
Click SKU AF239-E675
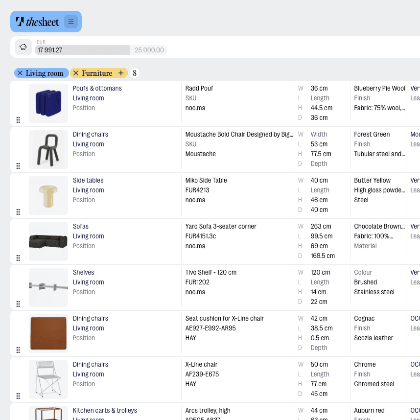[202, 374]
